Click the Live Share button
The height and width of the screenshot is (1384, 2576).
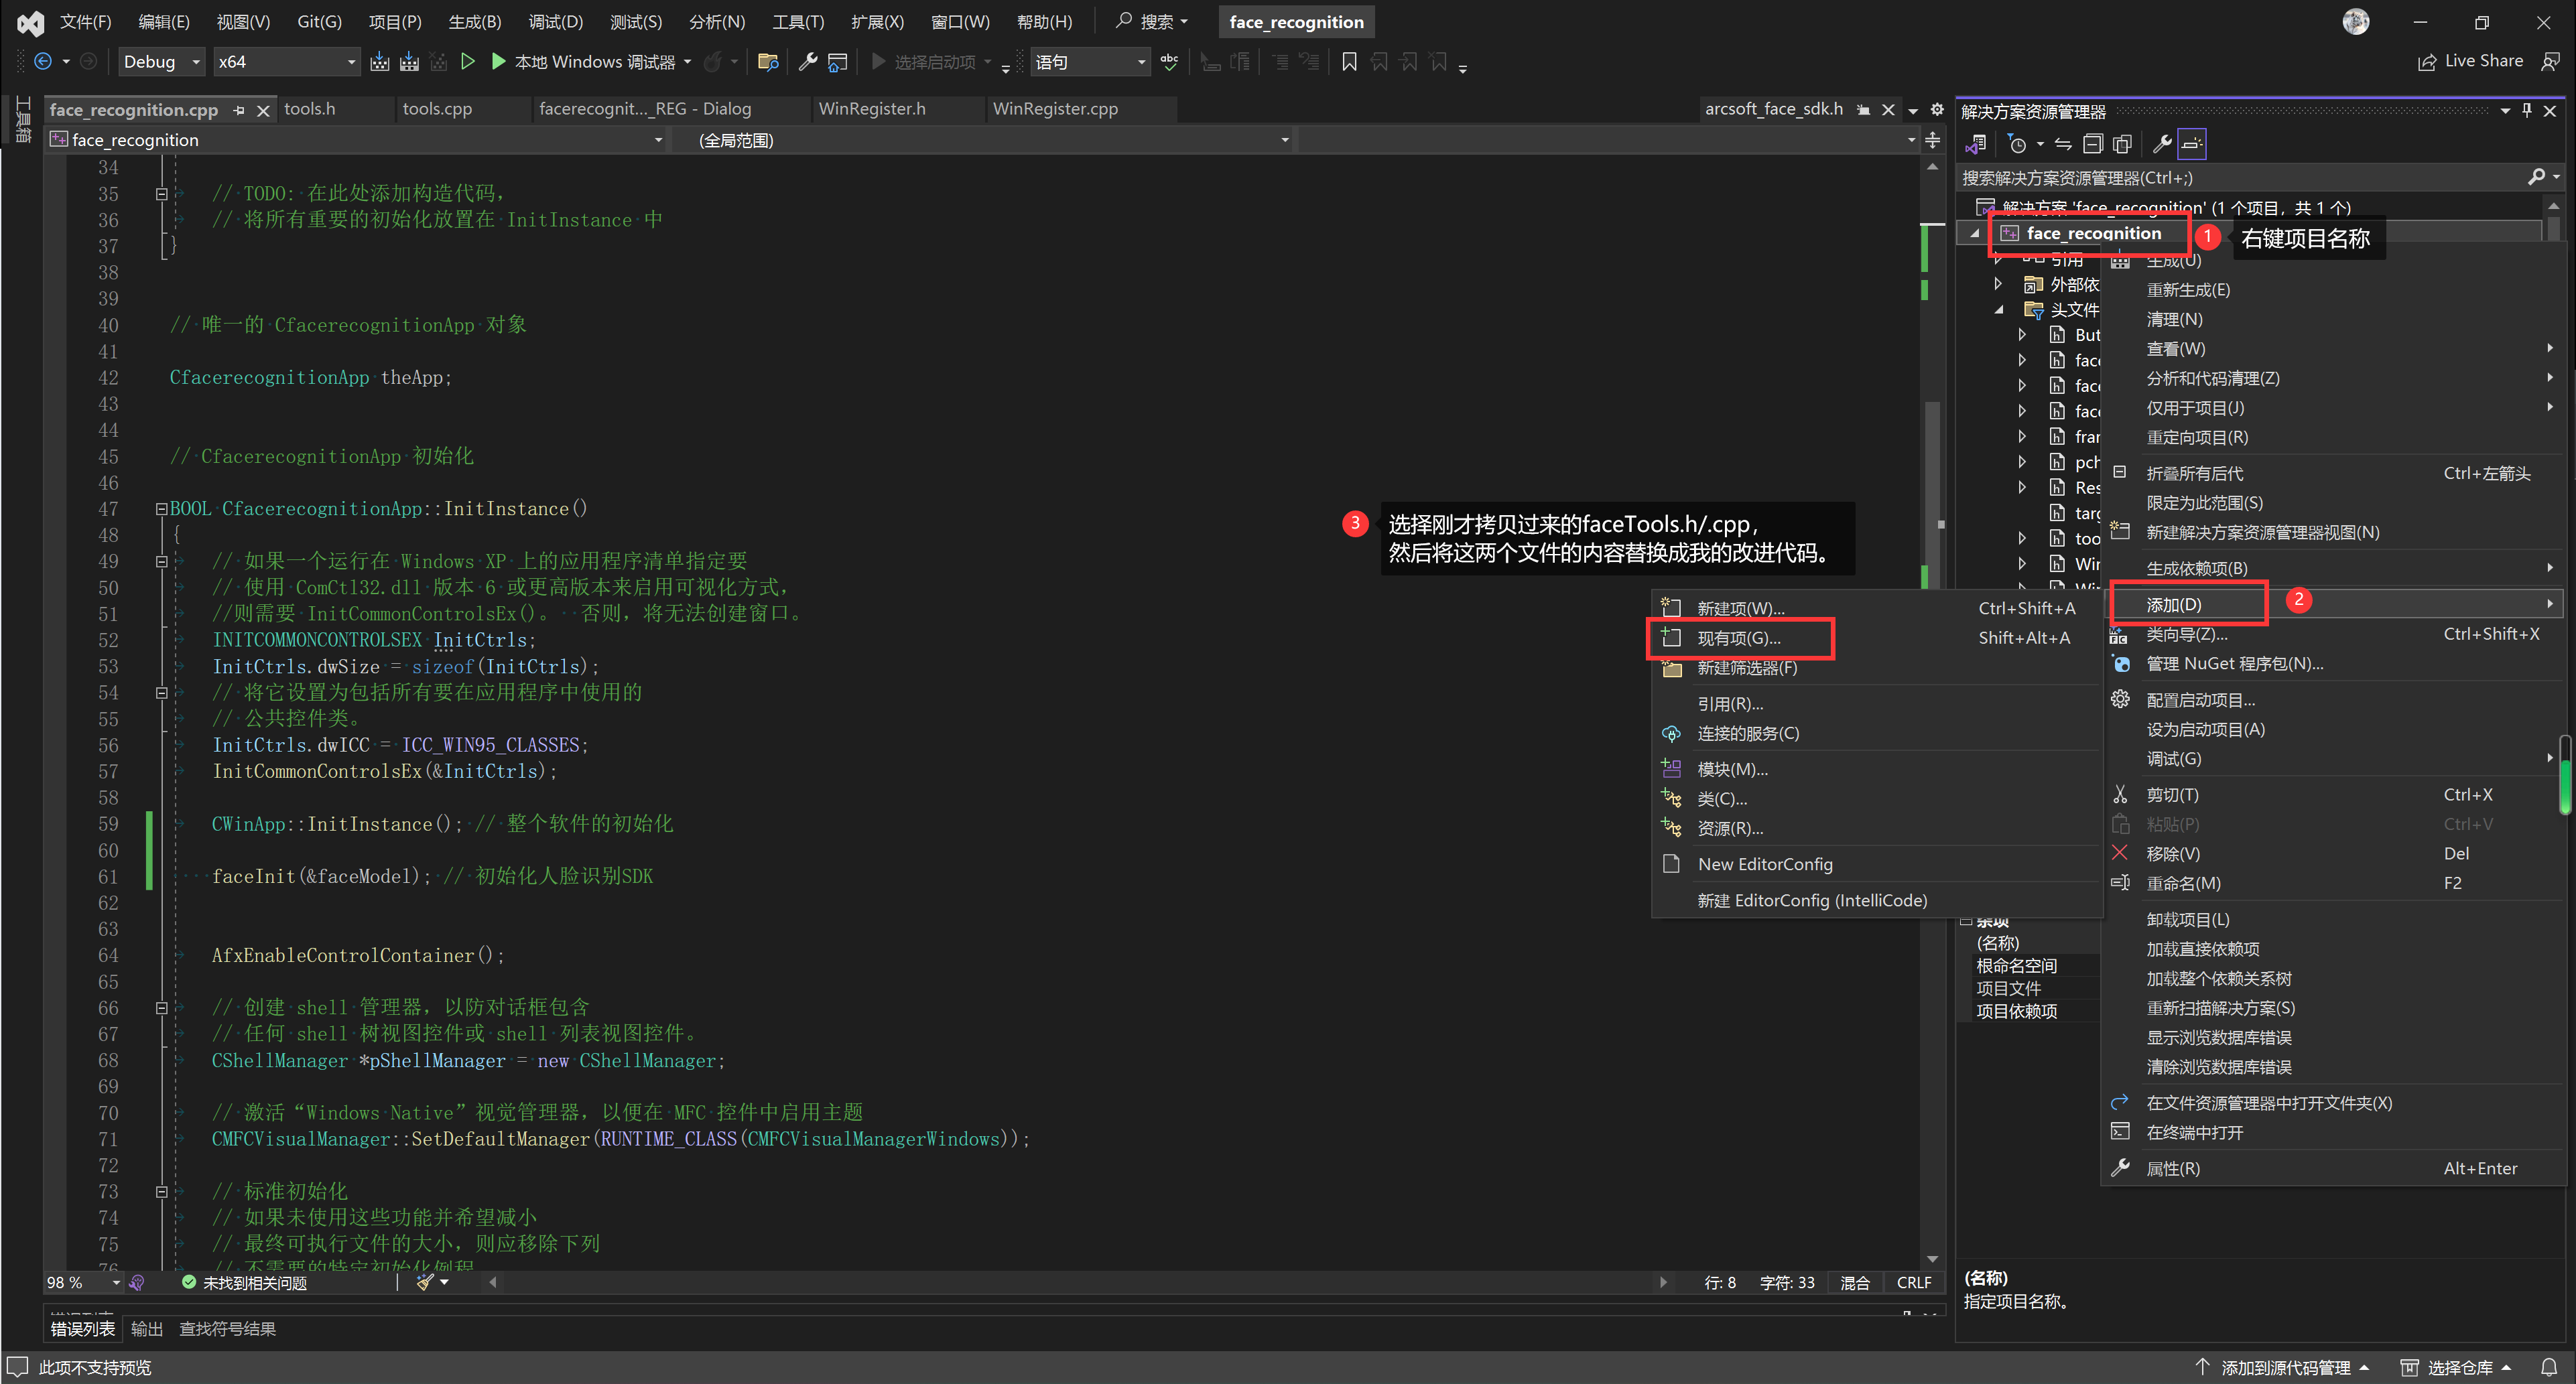(x=2471, y=61)
